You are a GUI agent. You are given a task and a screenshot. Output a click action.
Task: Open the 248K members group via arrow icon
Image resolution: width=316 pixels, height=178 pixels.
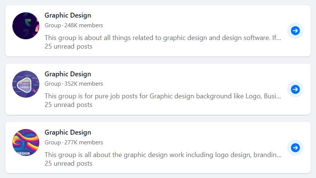click(295, 31)
